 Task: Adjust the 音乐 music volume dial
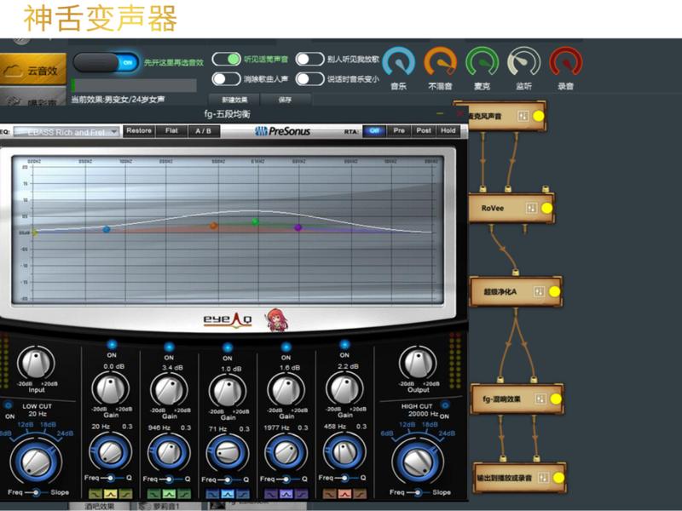tap(398, 63)
